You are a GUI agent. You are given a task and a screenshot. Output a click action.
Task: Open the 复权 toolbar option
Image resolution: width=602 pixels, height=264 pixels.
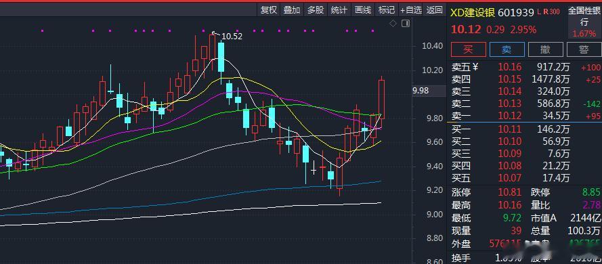[268, 10]
